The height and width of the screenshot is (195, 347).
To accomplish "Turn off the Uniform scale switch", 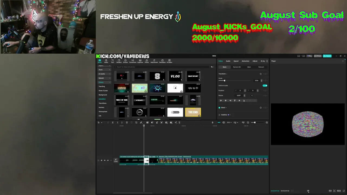I will [x=265, y=86].
